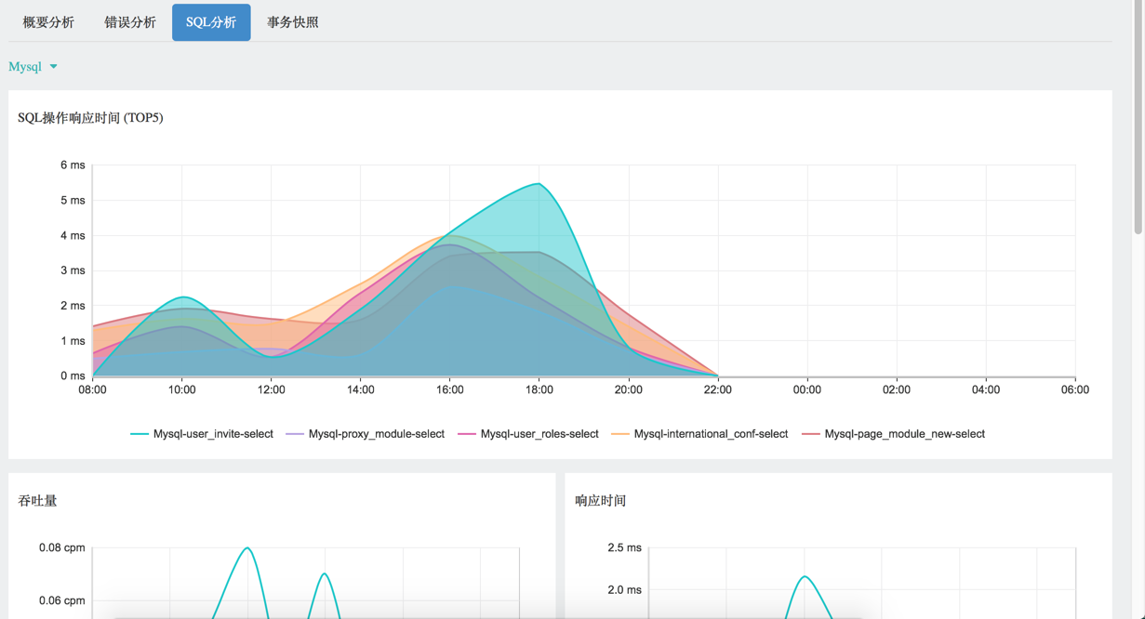
Task: Go to the 事务快照 tab
Action: point(293,22)
